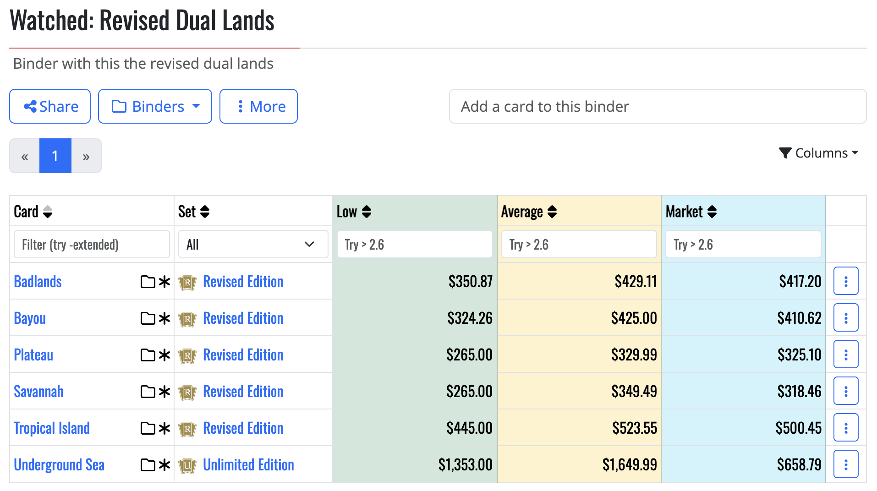Go to the next page with the » button
This screenshot has height=491, width=877.
(86, 156)
